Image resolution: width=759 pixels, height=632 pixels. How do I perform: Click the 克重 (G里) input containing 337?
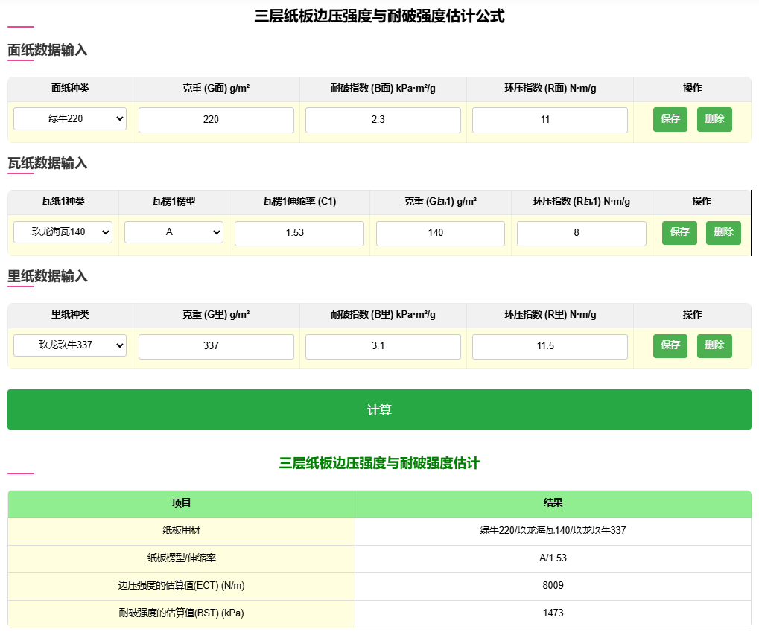point(215,345)
